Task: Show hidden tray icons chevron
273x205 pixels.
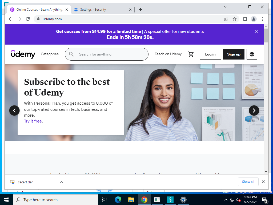Action: [226, 200]
